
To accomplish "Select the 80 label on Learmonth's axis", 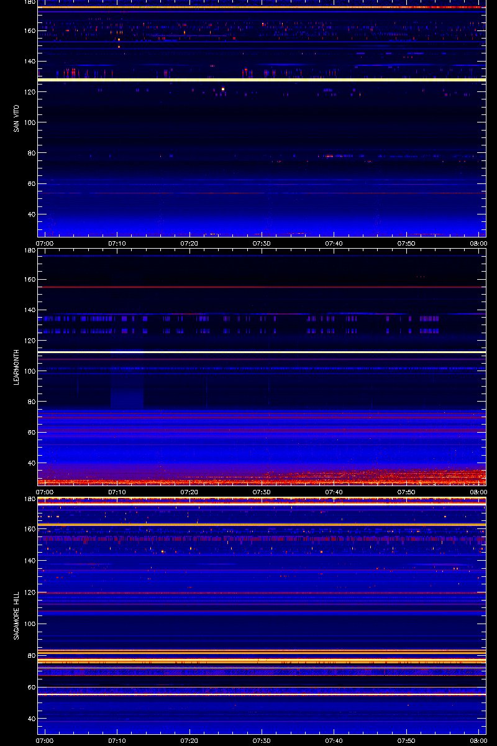I will [x=32, y=402].
